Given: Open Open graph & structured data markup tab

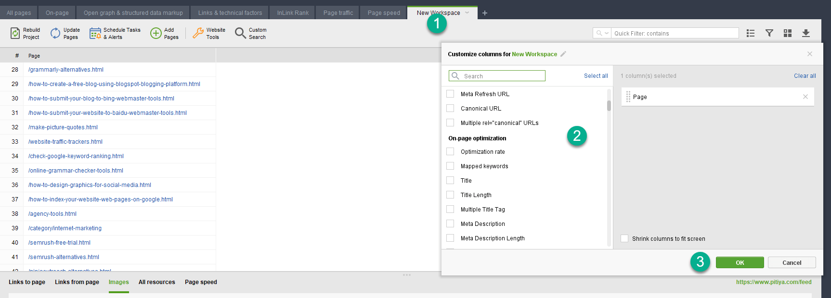Looking at the screenshot, I should tap(133, 13).
